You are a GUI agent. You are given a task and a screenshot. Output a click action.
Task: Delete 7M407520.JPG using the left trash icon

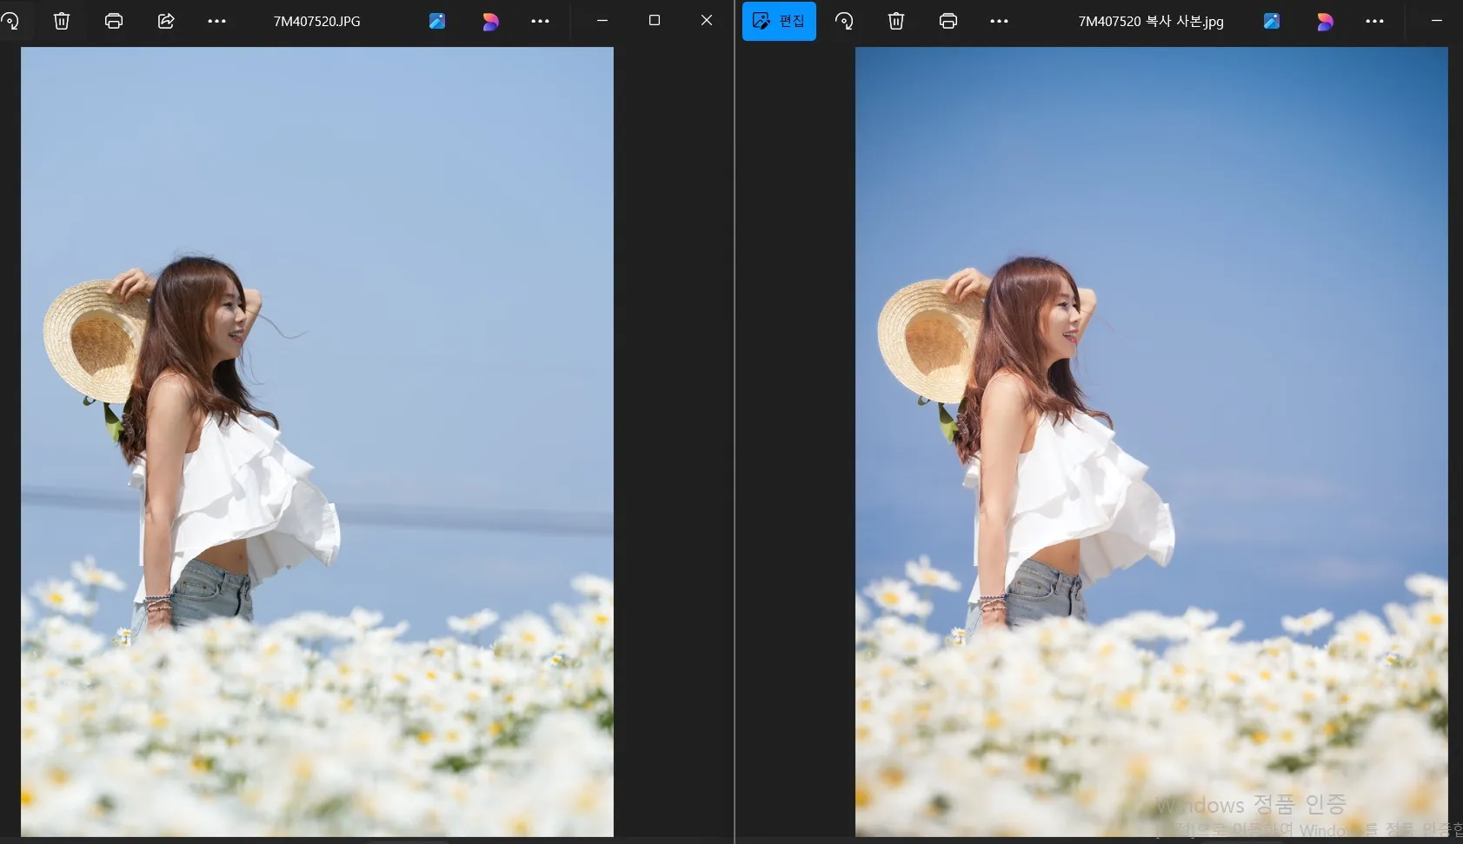pos(62,21)
